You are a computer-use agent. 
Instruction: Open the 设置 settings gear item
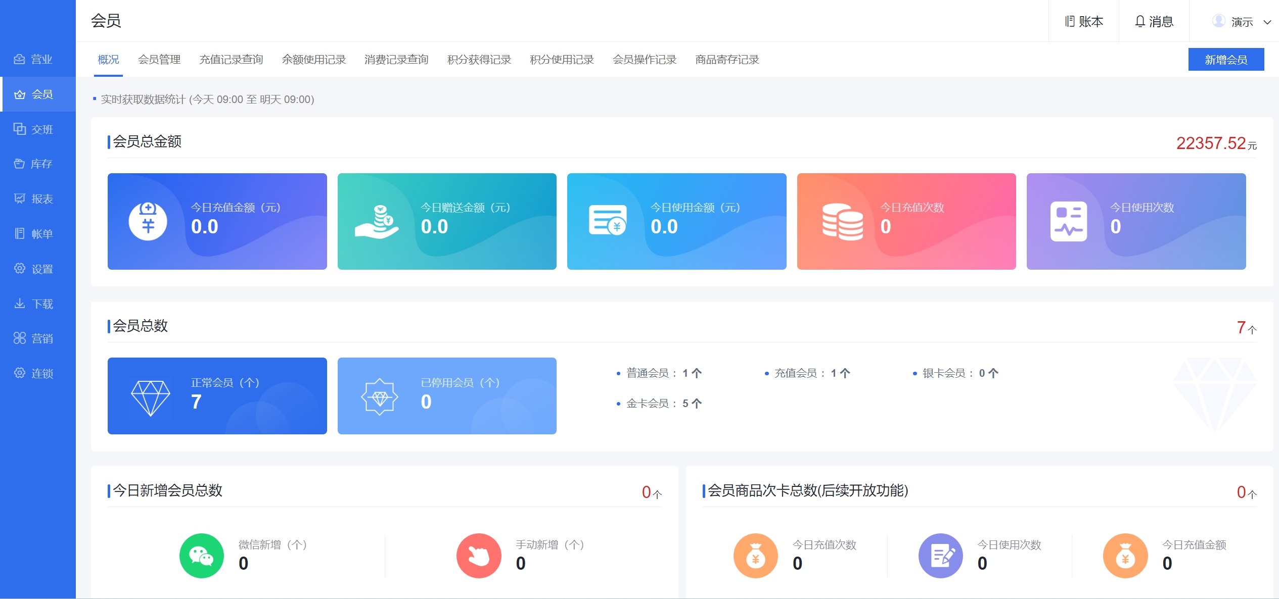[x=33, y=269]
